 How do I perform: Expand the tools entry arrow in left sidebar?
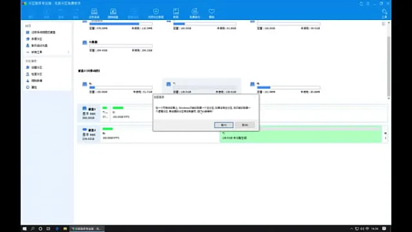coord(69,52)
